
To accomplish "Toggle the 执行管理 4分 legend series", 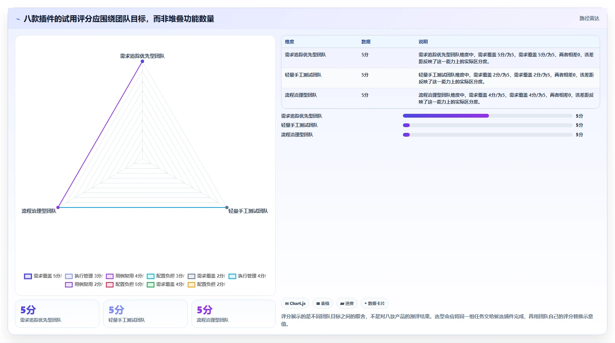I will [248, 276].
